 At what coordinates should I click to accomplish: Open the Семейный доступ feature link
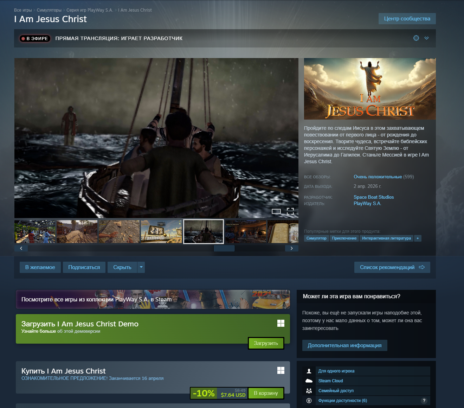(x=336, y=391)
